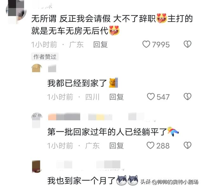
Task: Open the brown avatar of last commenter
Action: [x=36, y=166]
